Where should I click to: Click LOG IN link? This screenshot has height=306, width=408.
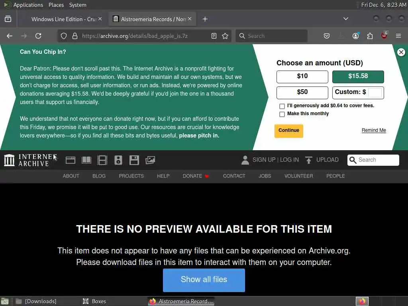pos(289,160)
